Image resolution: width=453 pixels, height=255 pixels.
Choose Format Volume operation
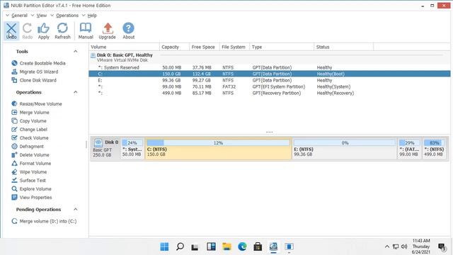click(31, 164)
